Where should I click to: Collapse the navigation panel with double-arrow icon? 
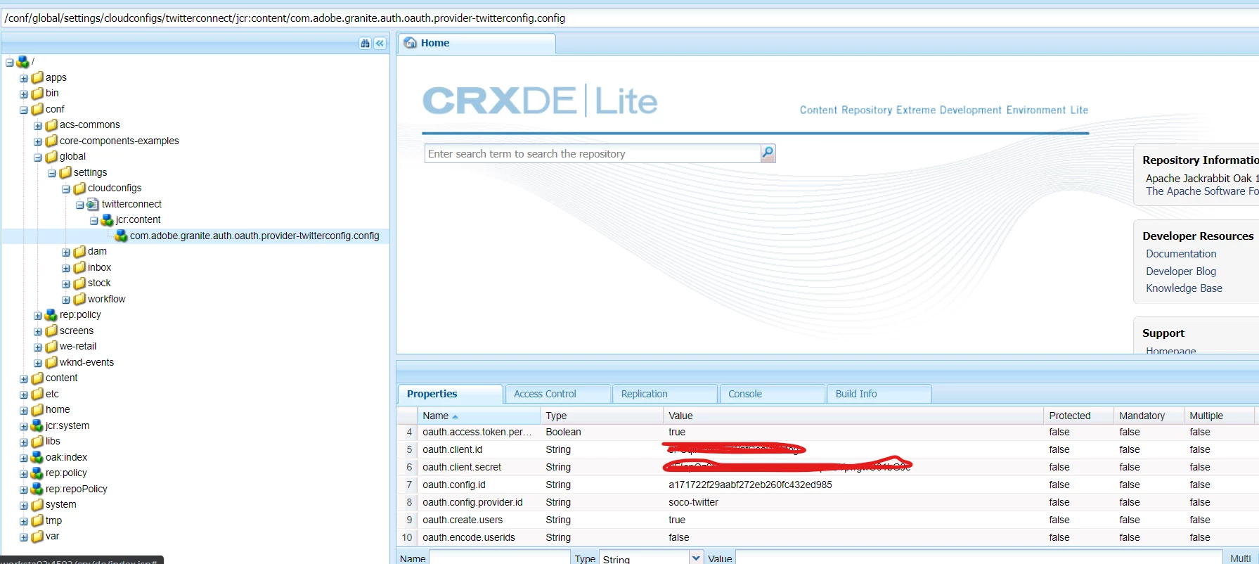click(x=380, y=44)
